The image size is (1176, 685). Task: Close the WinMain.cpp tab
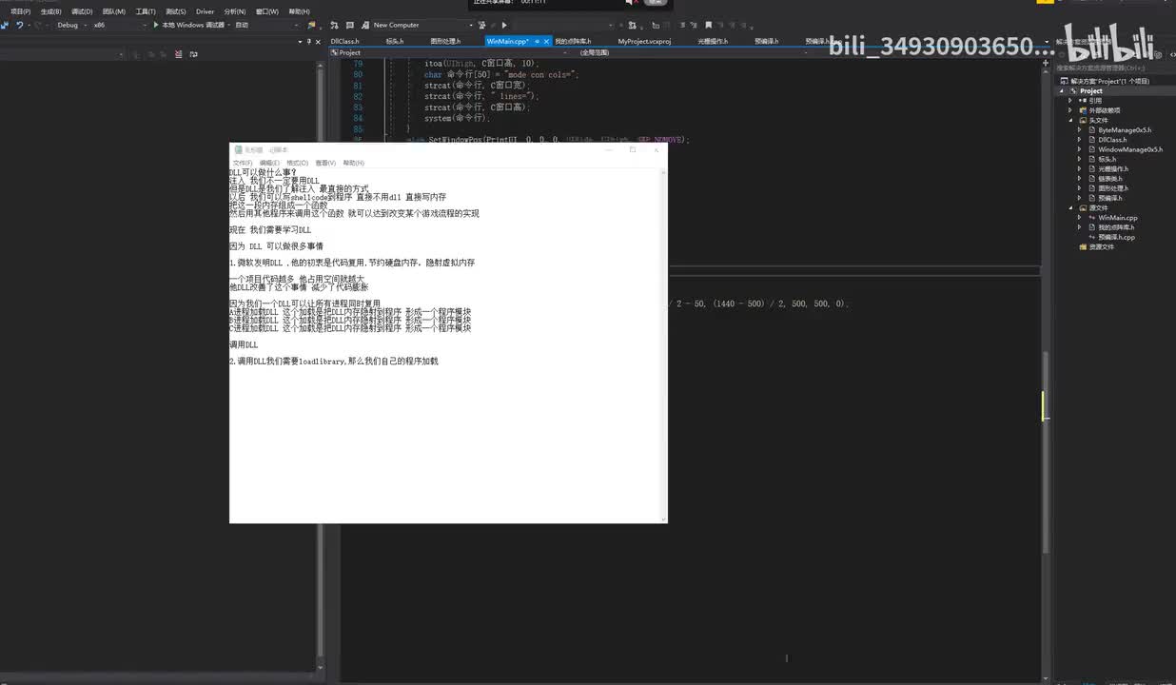(x=547, y=42)
